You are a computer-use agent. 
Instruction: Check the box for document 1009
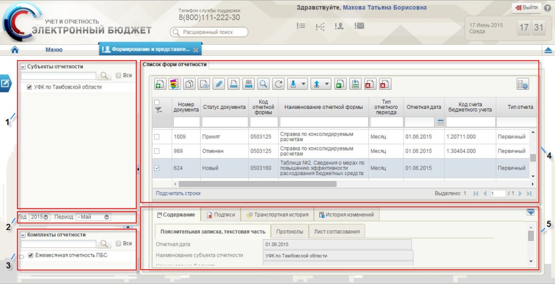tap(157, 137)
